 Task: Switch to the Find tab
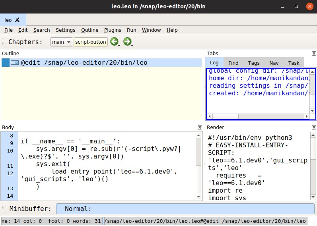pyautogui.click(x=233, y=63)
